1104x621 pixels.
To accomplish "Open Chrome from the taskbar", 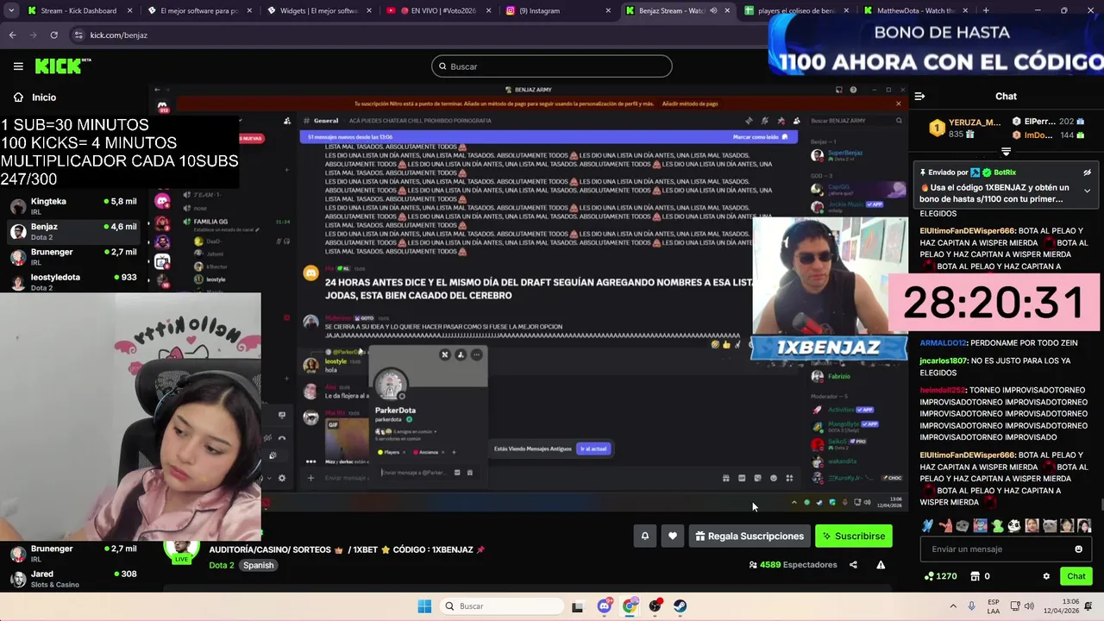I will pyautogui.click(x=630, y=606).
